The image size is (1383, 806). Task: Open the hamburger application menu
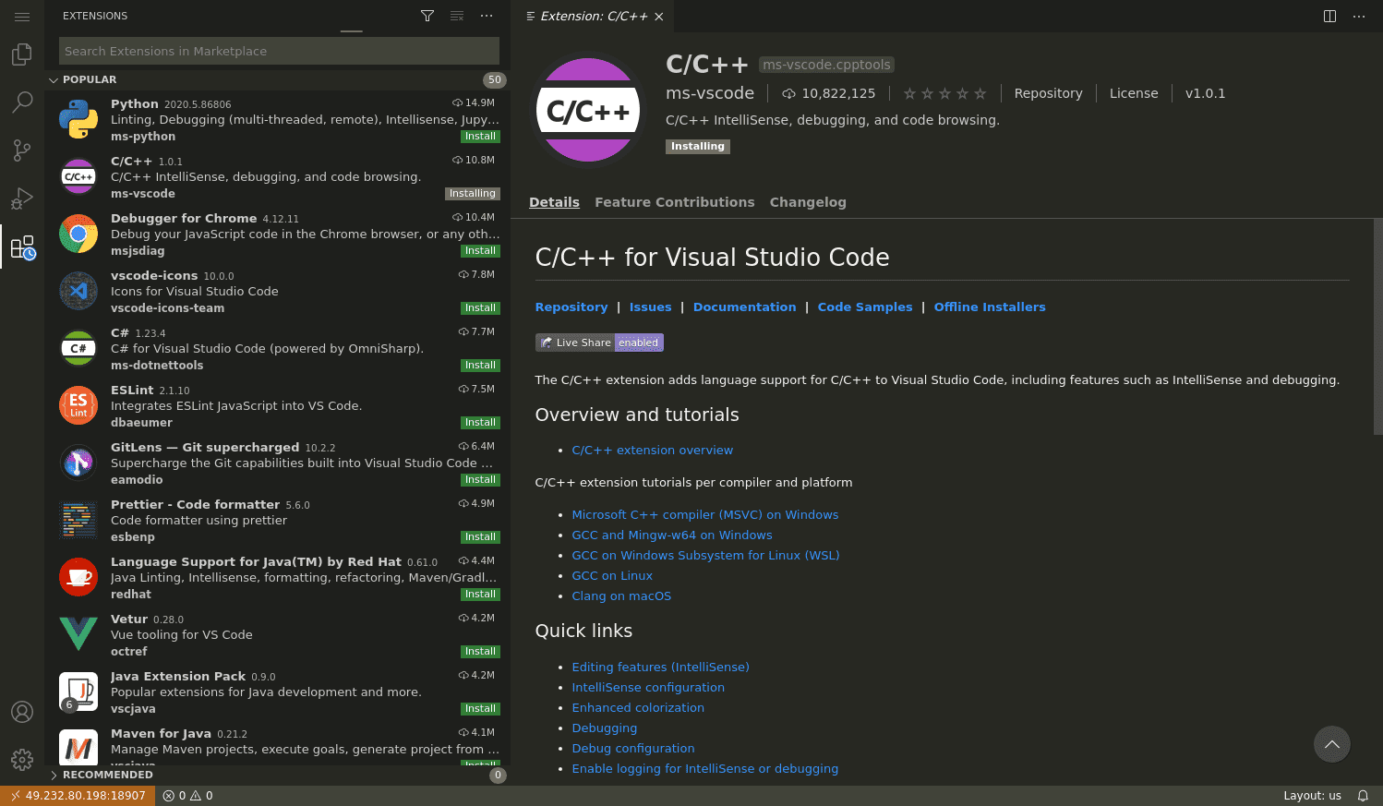coord(22,17)
